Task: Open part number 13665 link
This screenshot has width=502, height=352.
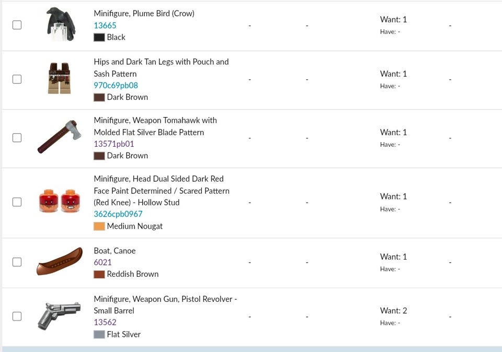Action: (x=105, y=26)
